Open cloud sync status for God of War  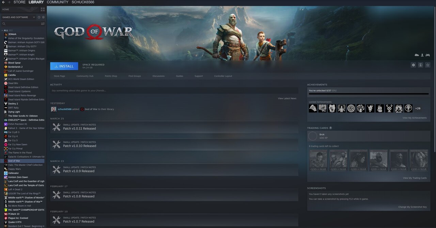pyautogui.click(x=417, y=55)
